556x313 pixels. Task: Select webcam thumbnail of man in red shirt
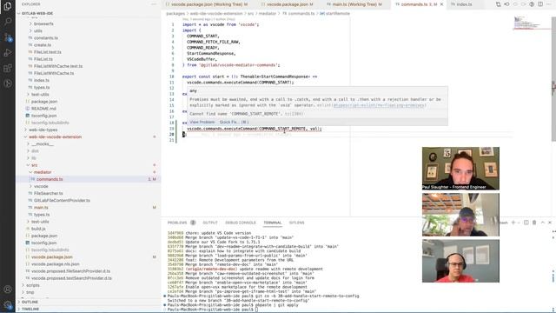click(460, 261)
